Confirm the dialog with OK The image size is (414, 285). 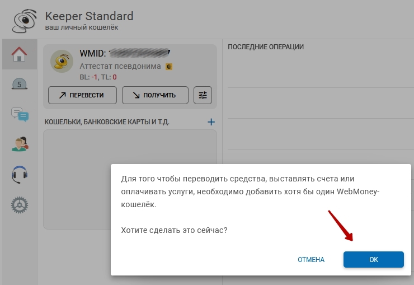[373, 259]
